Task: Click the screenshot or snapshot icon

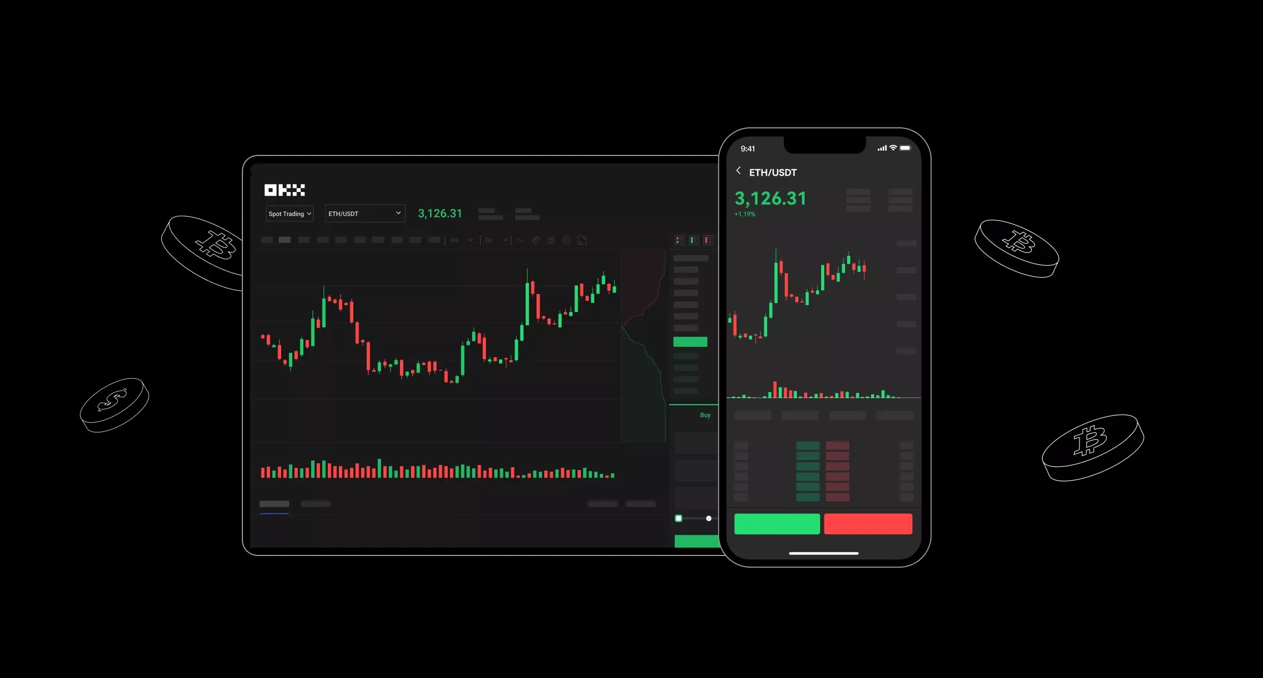Action: coord(551,240)
